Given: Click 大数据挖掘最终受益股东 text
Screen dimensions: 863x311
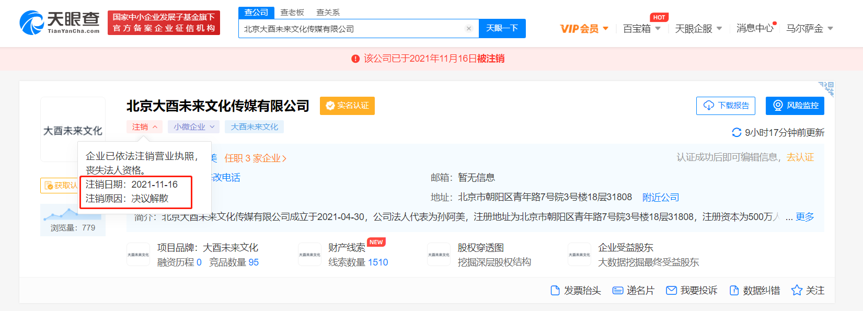Looking at the screenshot, I should pyautogui.click(x=648, y=262).
